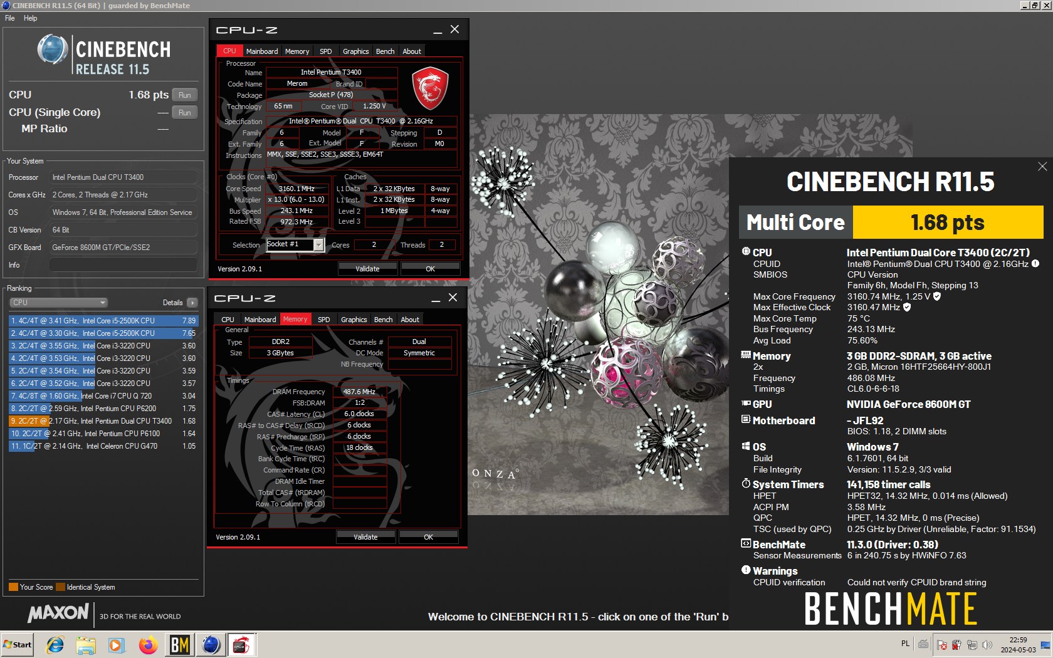Switch to Graphics tab in lower CPU-Z
Image resolution: width=1053 pixels, height=658 pixels.
pyautogui.click(x=354, y=320)
